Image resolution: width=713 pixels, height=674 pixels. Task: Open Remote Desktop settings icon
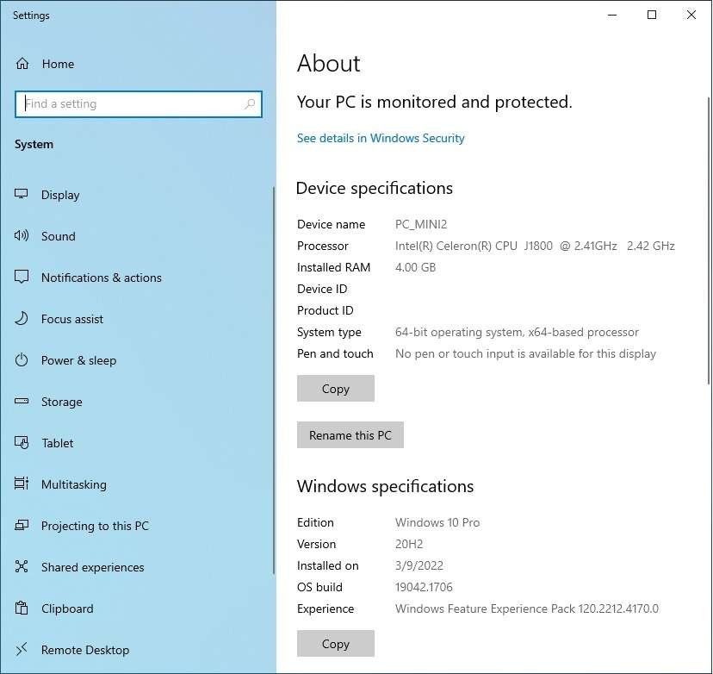click(x=22, y=650)
